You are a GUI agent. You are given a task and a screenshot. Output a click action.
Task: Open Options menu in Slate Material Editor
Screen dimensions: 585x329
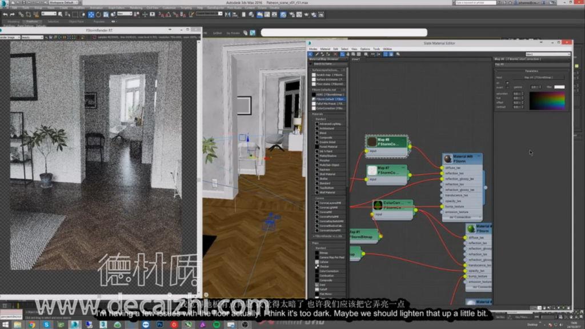(x=365, y=49)
